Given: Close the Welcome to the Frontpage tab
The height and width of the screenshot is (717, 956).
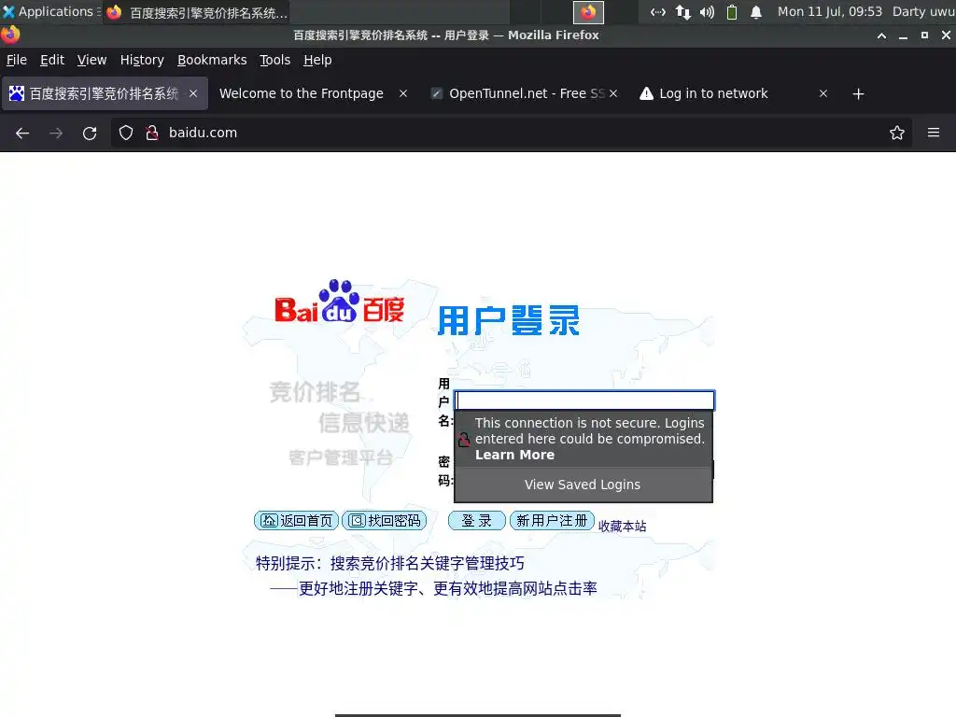Looking at the screenshot, I should click(x=403, y=93).
